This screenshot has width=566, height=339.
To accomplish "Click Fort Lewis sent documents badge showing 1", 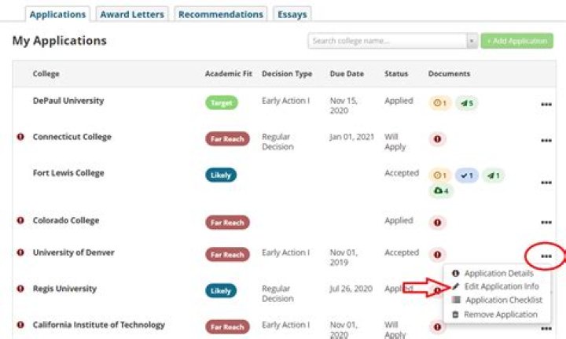I will (494, 175).
